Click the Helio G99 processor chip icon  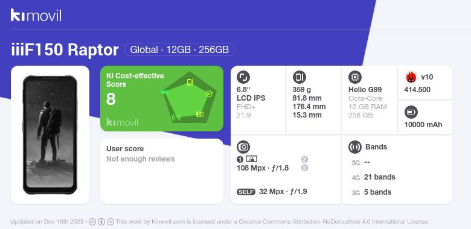coord(355,77)
